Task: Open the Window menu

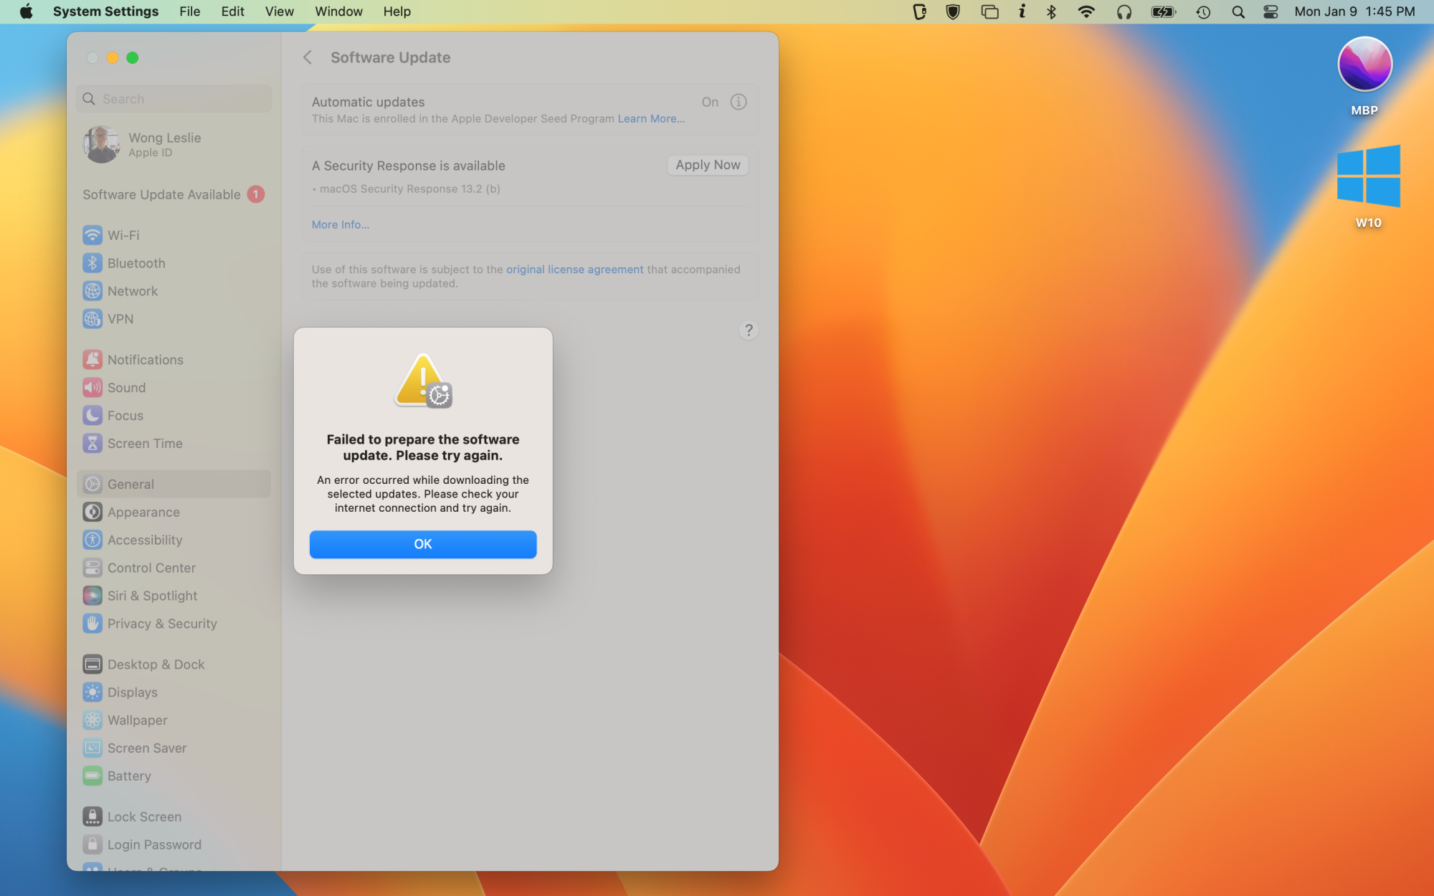Action: (x=338, y=11)
